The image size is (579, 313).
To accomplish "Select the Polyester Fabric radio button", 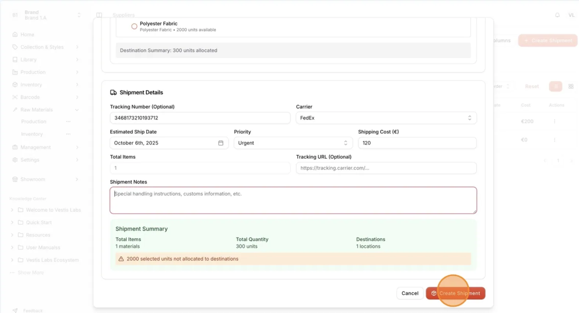I will [134, 26].
